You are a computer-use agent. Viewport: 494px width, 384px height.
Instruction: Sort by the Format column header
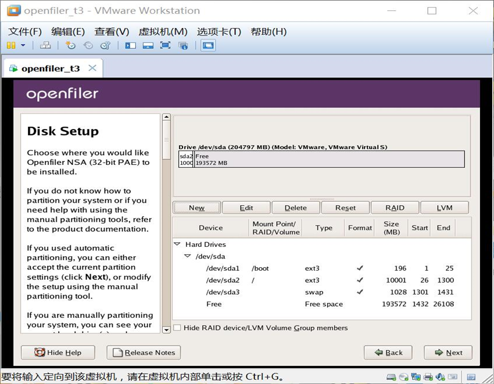click(360, 228)
